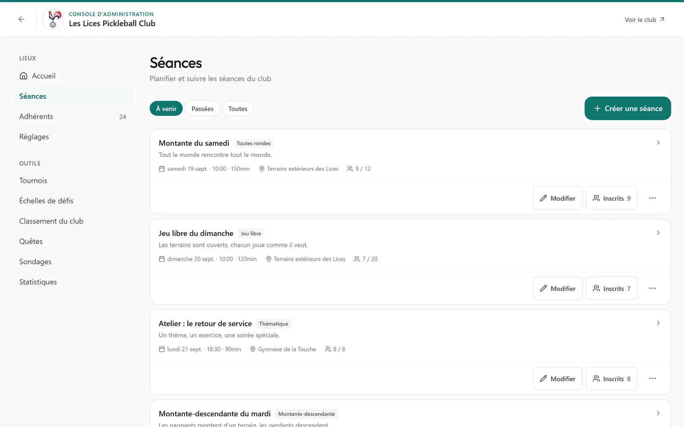The width and height of the screenshot is (684, 427).
Task: Click the calendar icon for samedi 19 sept.
Action: (x=162, y=169)
